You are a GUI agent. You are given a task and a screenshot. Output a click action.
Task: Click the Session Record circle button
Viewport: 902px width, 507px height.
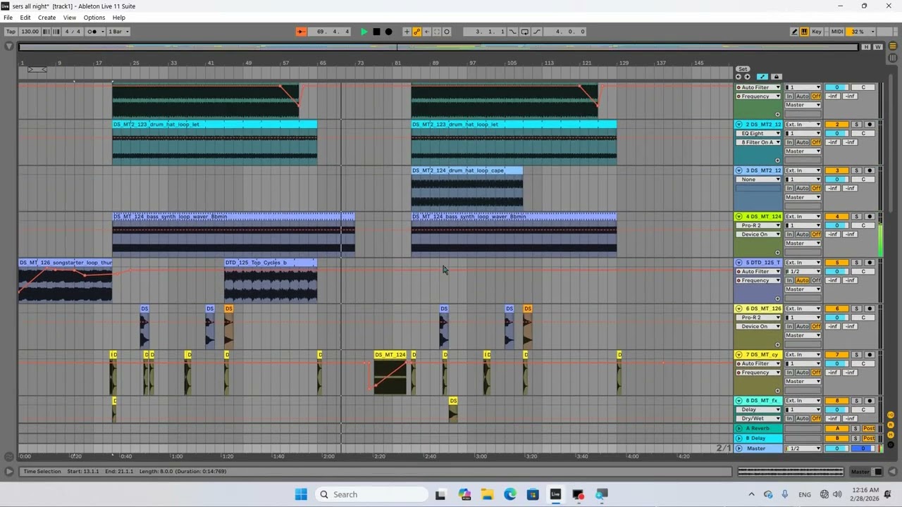(x=447, y=32)
